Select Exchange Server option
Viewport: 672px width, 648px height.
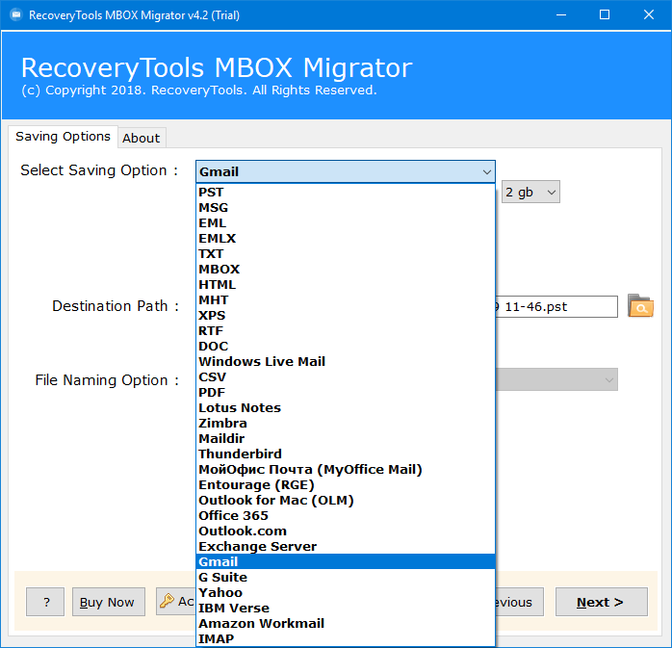(346, 547)
